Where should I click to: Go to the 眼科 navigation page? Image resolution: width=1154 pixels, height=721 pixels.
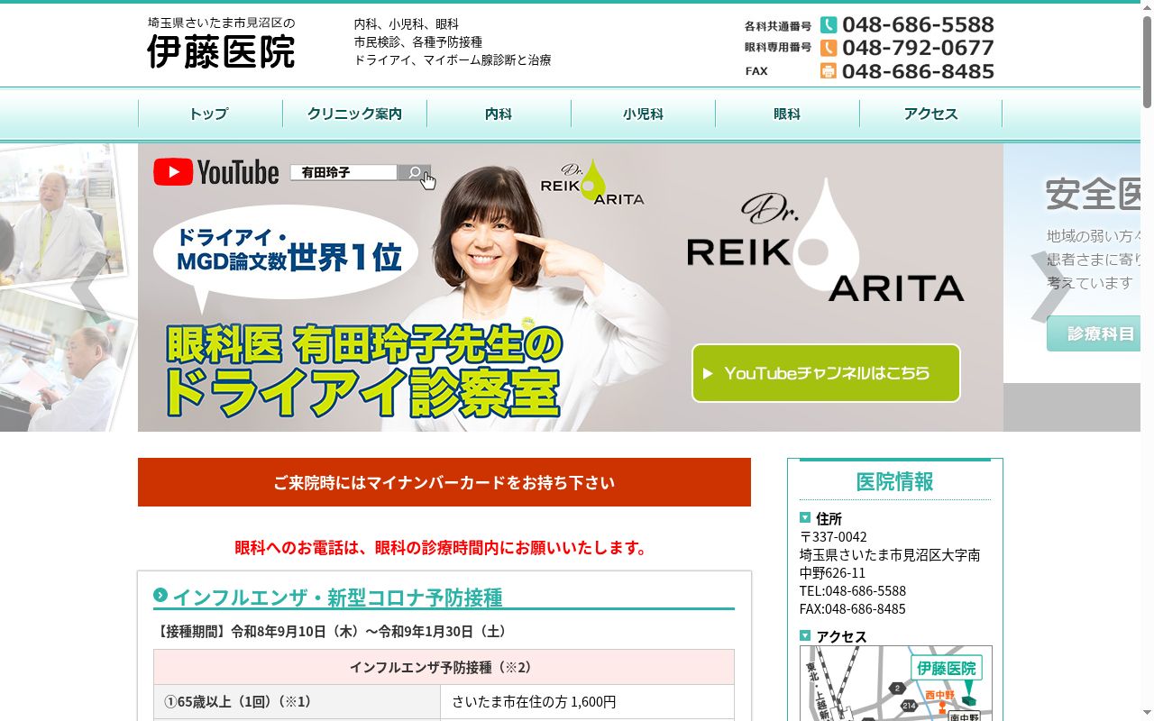(787, 114)
